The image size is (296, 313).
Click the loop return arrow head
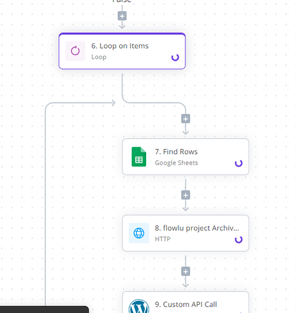click(x=114, y=103)
